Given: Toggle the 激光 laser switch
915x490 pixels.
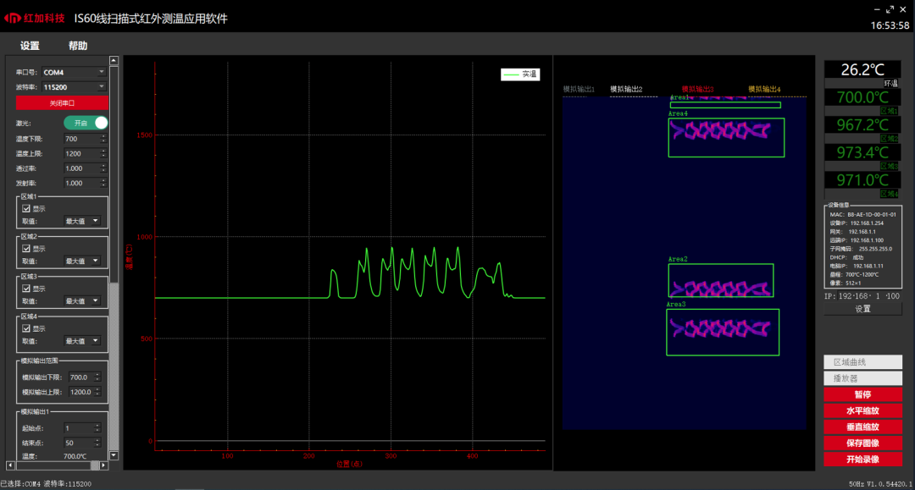Looking at the screenshot, I should pyautogui.click(x=86, y=123).
